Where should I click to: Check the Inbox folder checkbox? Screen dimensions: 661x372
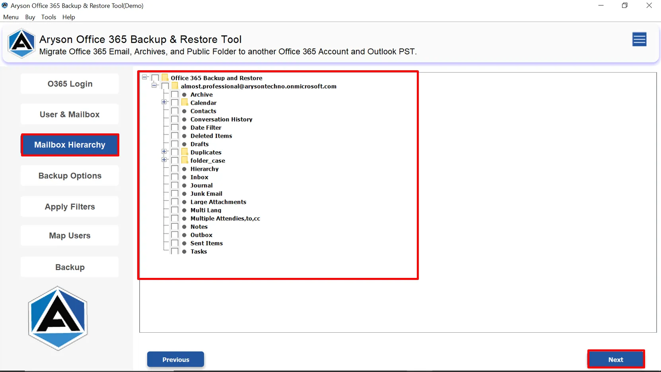click(175, 177)
